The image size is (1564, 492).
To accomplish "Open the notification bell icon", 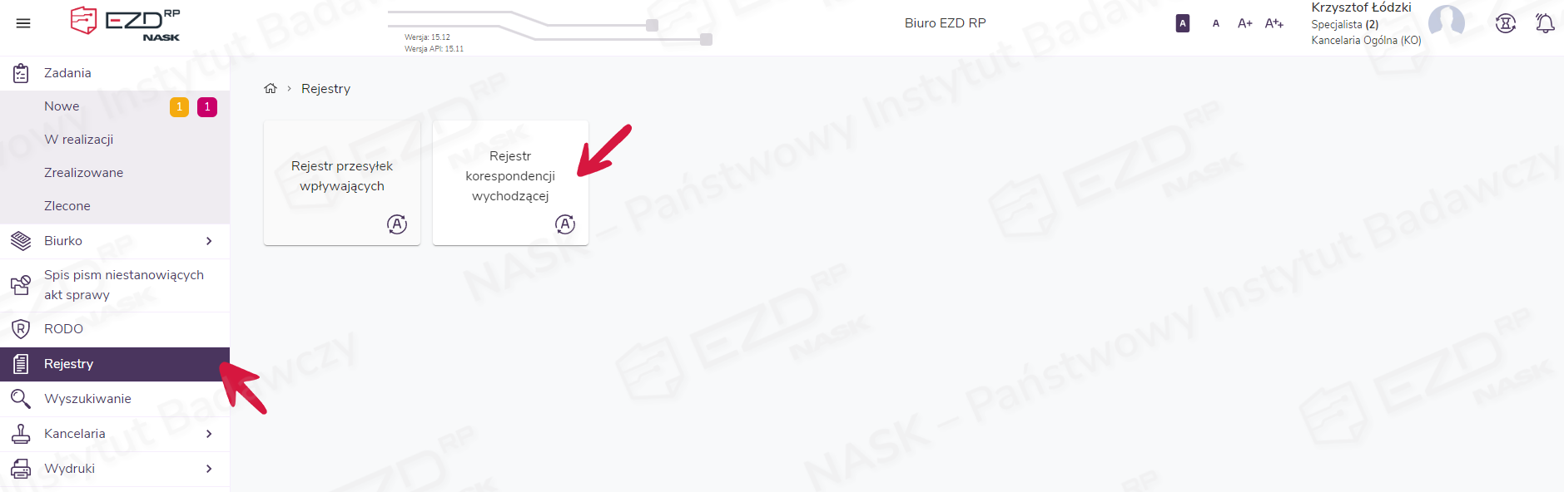I will 1545,23.
